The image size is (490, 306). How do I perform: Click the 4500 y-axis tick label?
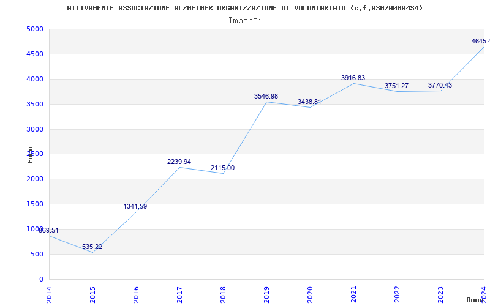[35, 54]
